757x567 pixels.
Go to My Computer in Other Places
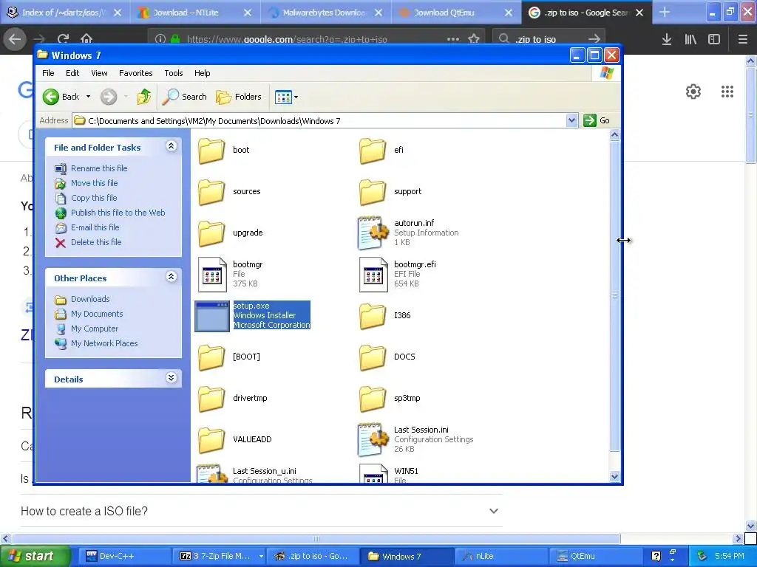(95, 329)
